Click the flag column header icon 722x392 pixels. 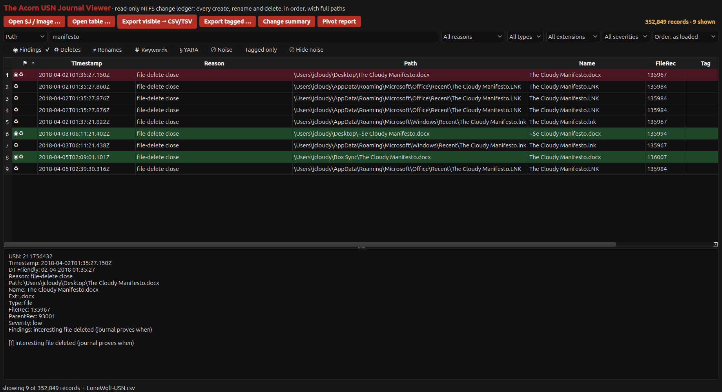click(25, 63)
